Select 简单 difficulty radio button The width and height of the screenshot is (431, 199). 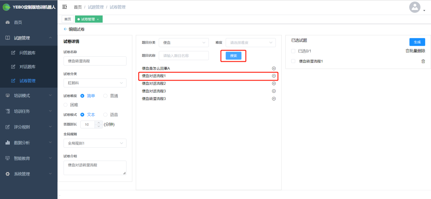[x=82, y=96]
